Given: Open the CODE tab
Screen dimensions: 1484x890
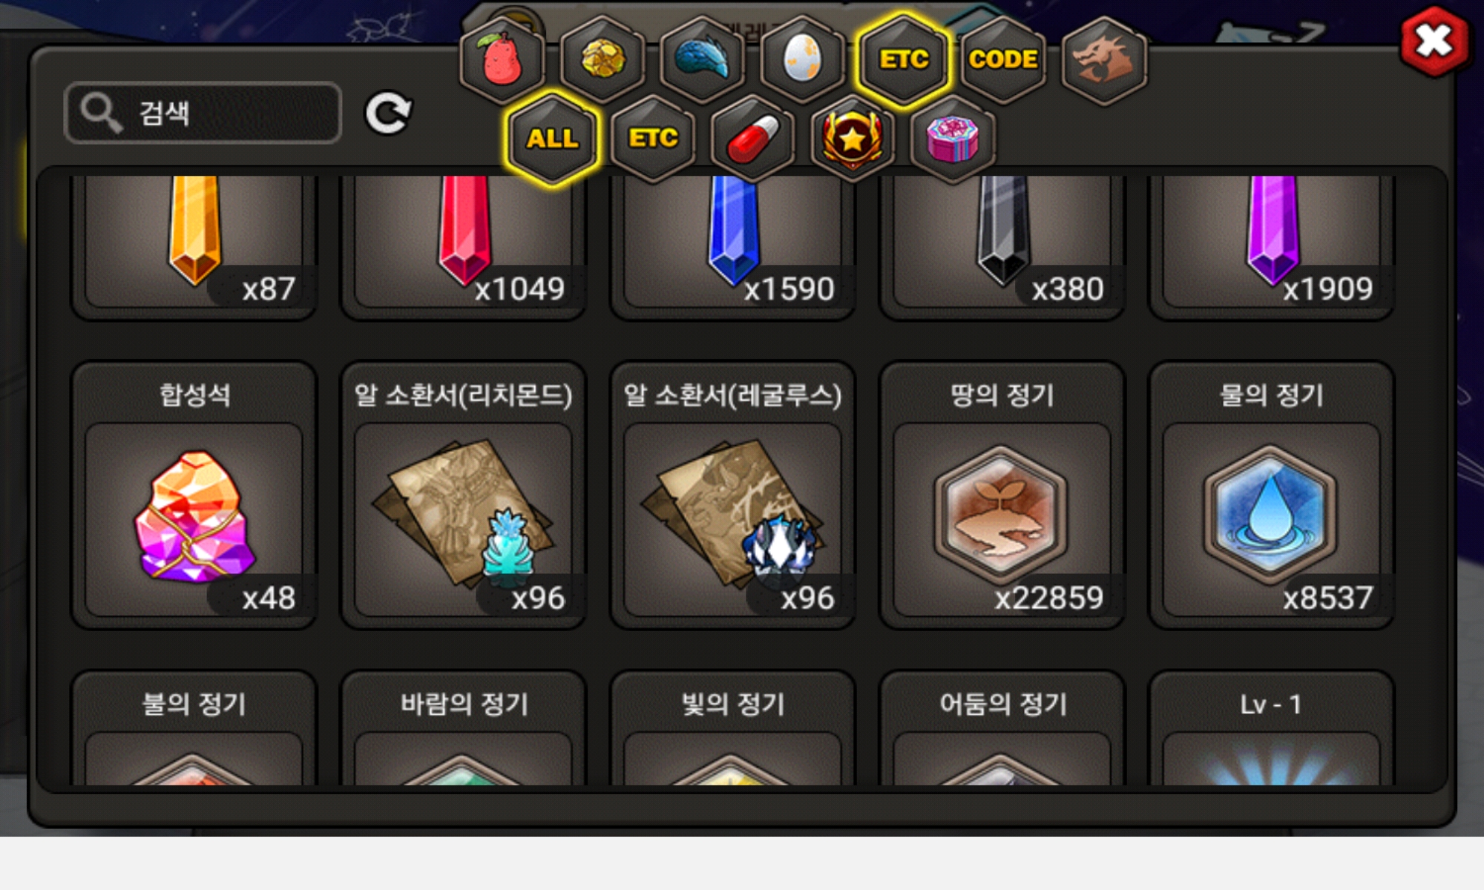Looking at the screenshot, I should (x=1003, y=59).
